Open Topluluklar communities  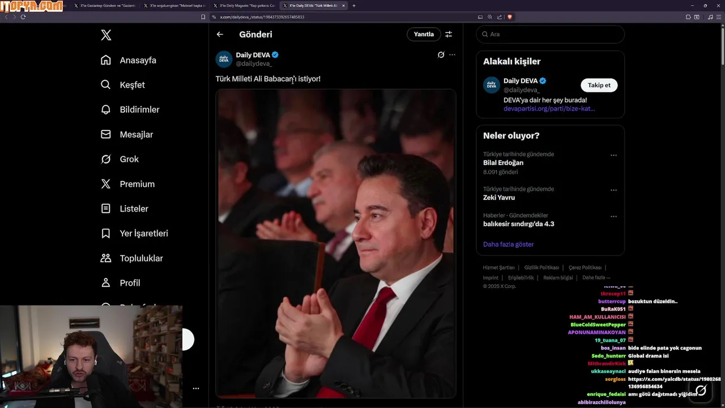(131, 258)
